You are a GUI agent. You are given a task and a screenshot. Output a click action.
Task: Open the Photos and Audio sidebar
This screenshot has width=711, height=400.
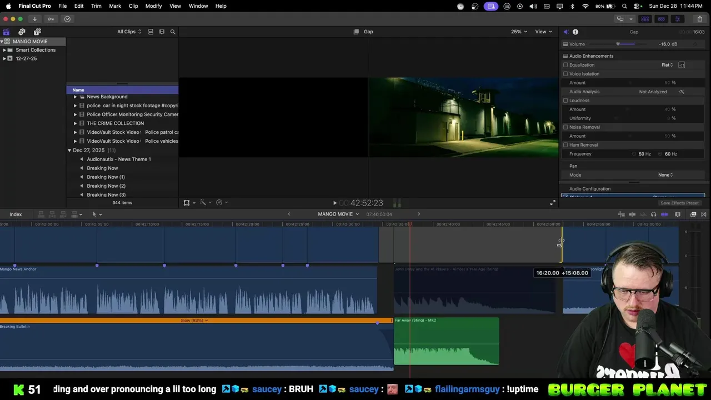[22, 32]
